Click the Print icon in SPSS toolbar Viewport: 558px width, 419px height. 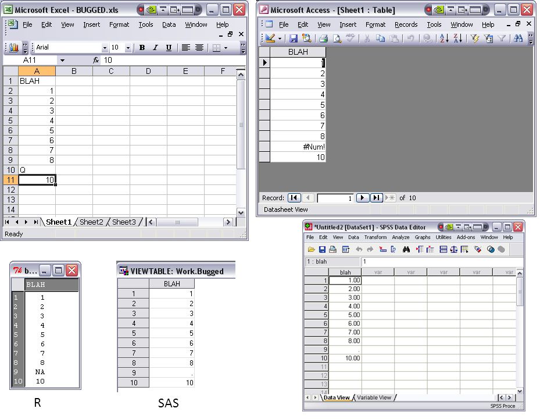click(x=332, y=250)
